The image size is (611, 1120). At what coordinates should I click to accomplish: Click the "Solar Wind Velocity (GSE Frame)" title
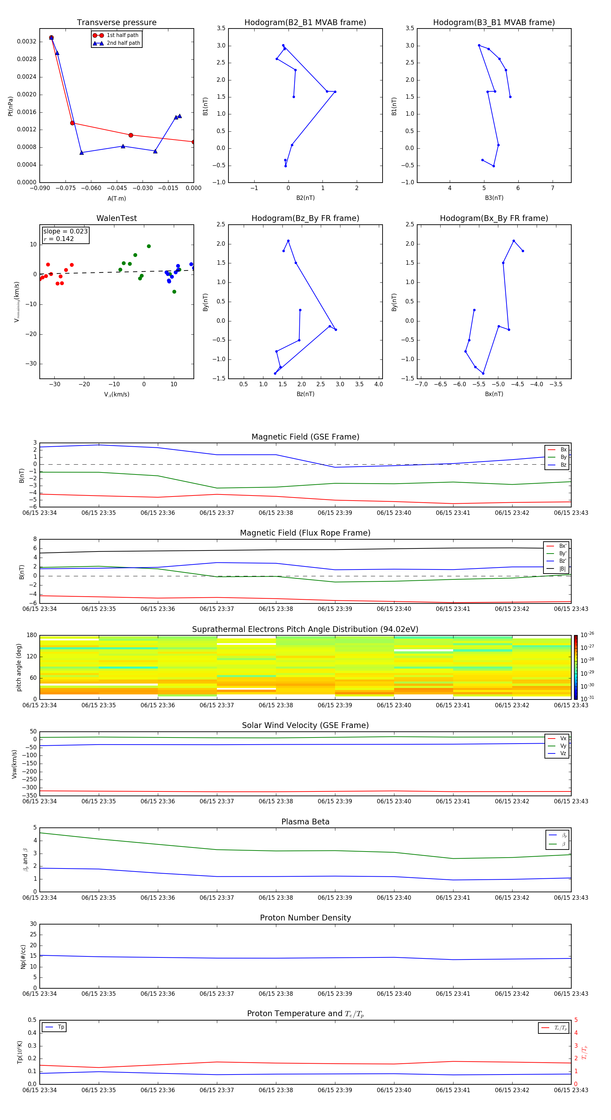coord(305,725)
